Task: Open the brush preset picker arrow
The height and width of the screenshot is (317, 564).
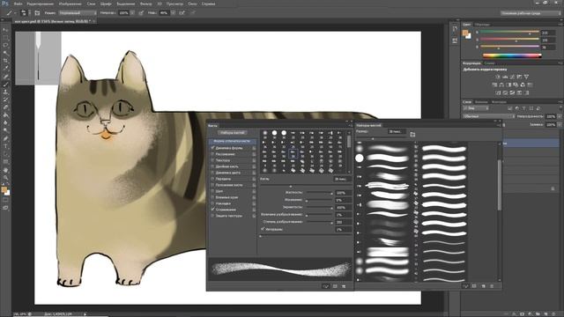Action: (29, 13)
